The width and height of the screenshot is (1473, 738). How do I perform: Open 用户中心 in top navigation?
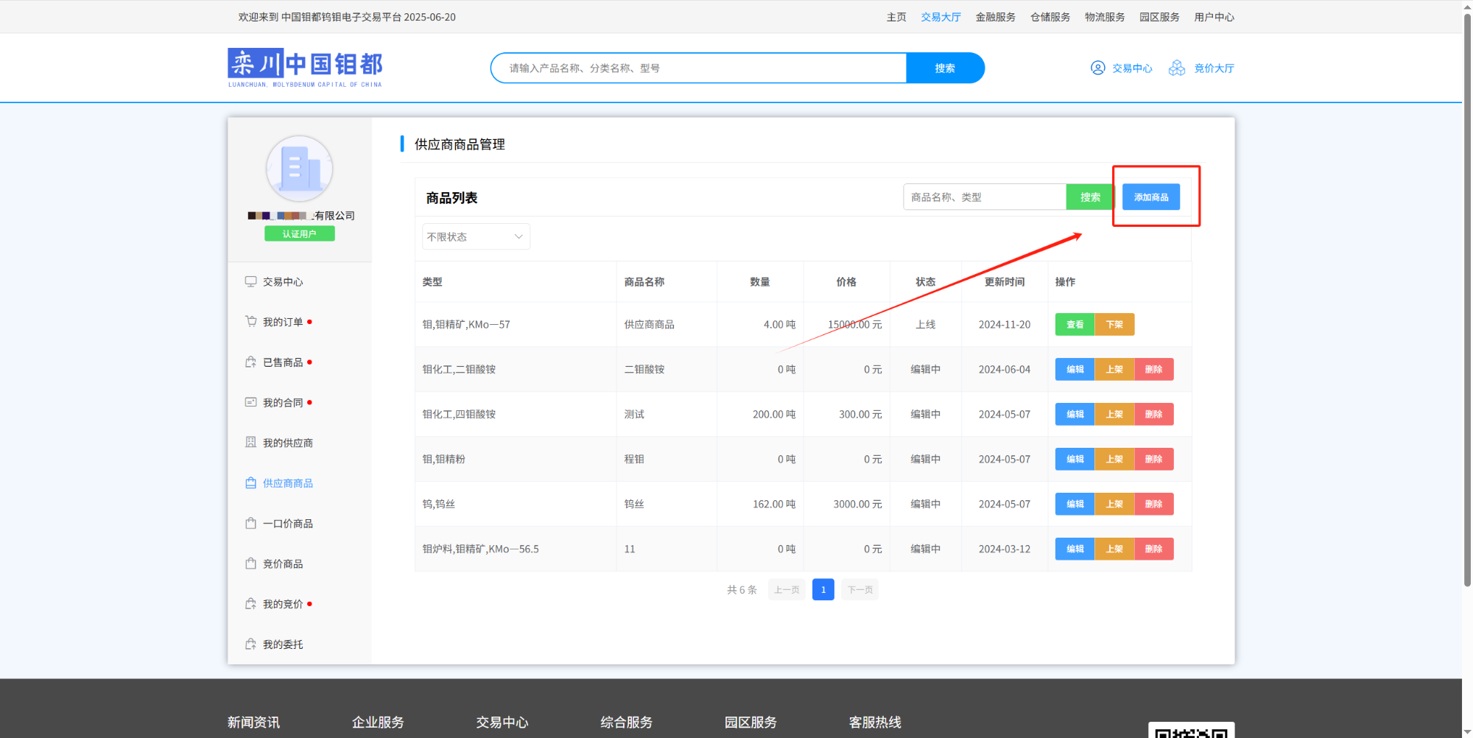tap(1214, 17)
